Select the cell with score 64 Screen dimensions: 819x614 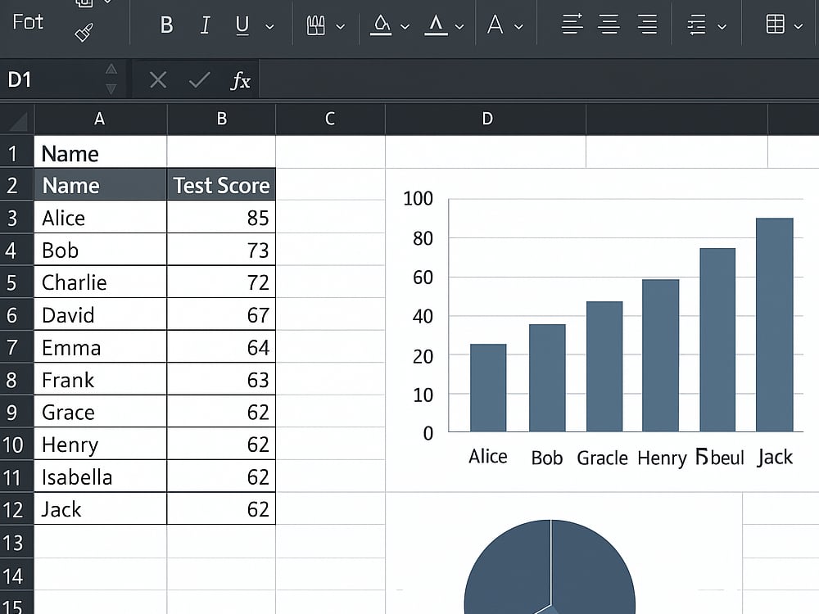(221, 346)
